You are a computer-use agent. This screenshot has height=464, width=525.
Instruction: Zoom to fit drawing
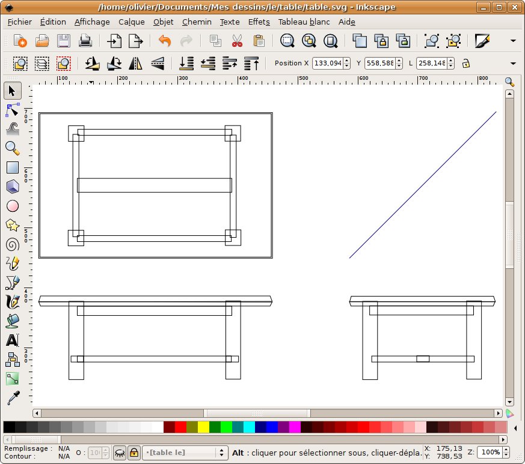click(x=309, y=41)
